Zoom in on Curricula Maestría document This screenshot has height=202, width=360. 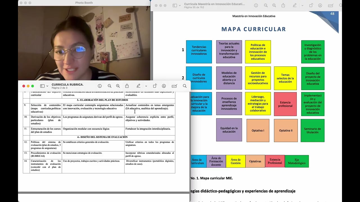click(x=274, y=5)
